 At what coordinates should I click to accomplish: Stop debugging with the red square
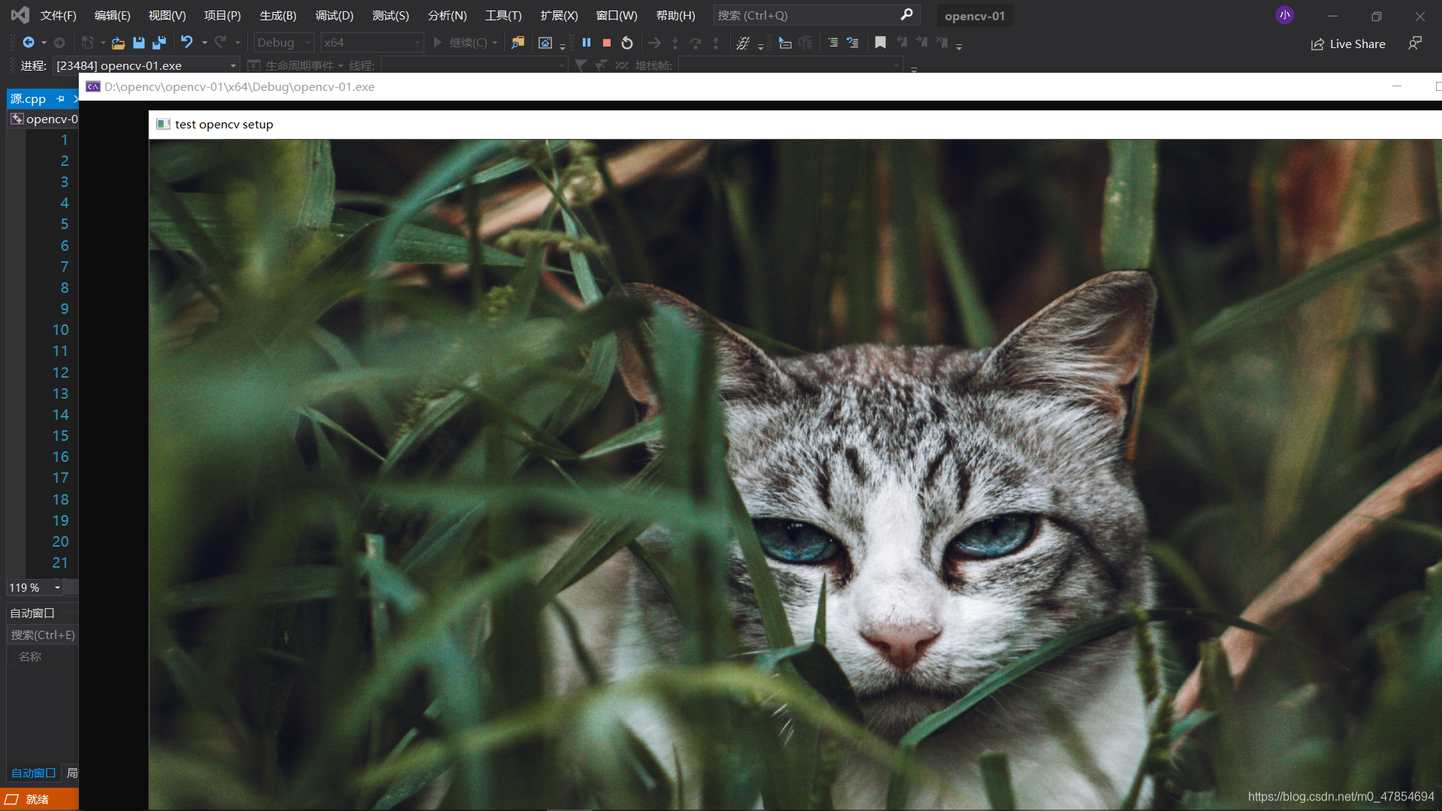click(607, 43)
